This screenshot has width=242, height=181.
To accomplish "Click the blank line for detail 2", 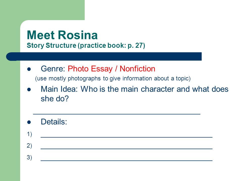I will click(127, 149).
